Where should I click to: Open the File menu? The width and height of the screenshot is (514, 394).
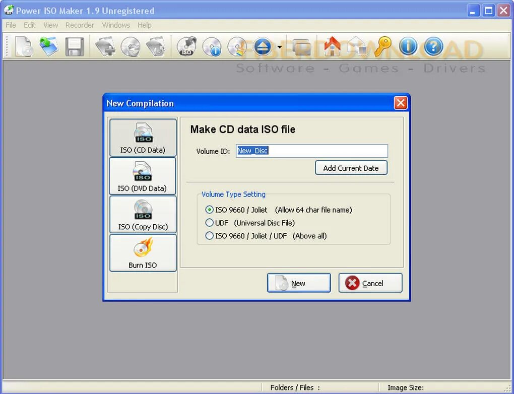11,25
